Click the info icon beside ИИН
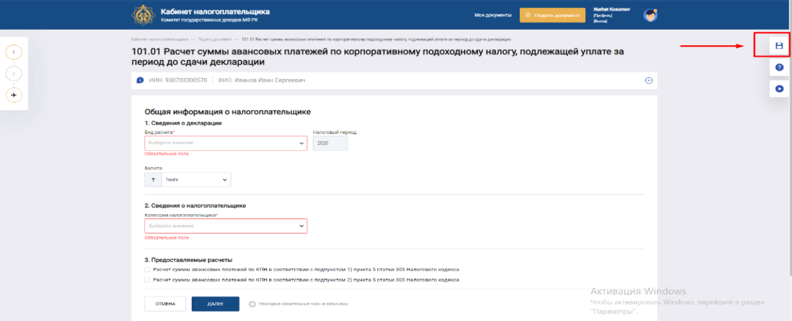Screen dimensions: 792x321 (x=140, y=80)
